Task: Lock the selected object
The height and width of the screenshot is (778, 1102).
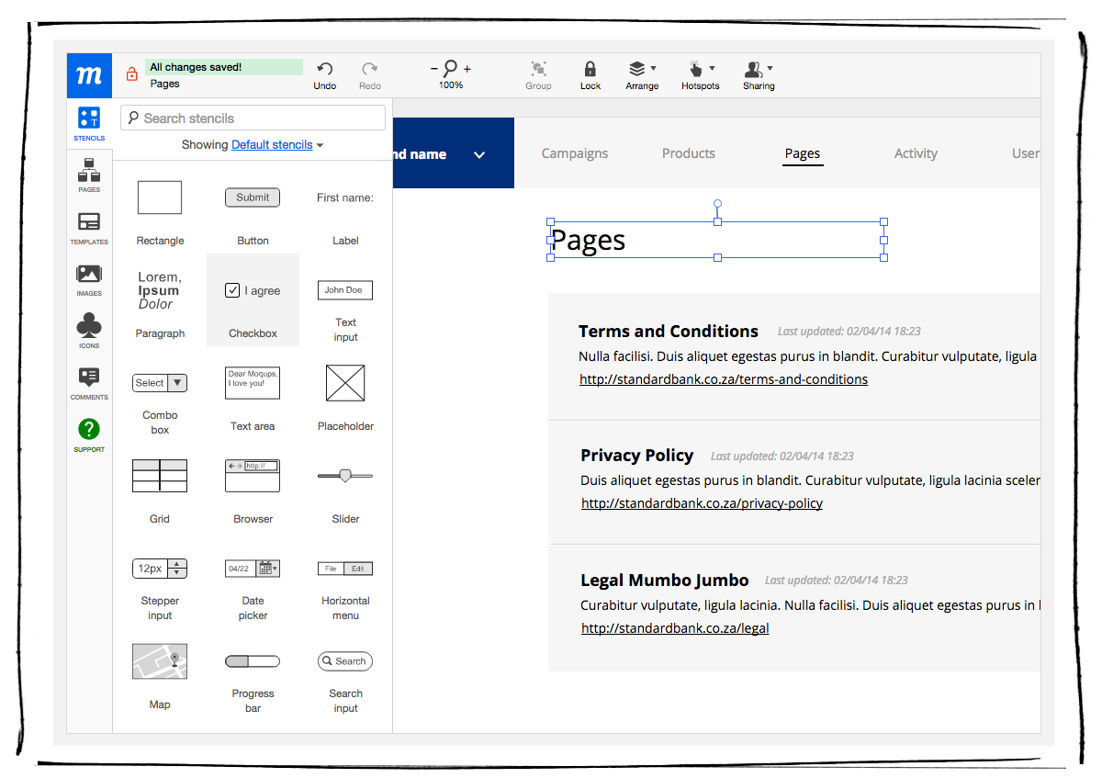Action: click(590, 75)
